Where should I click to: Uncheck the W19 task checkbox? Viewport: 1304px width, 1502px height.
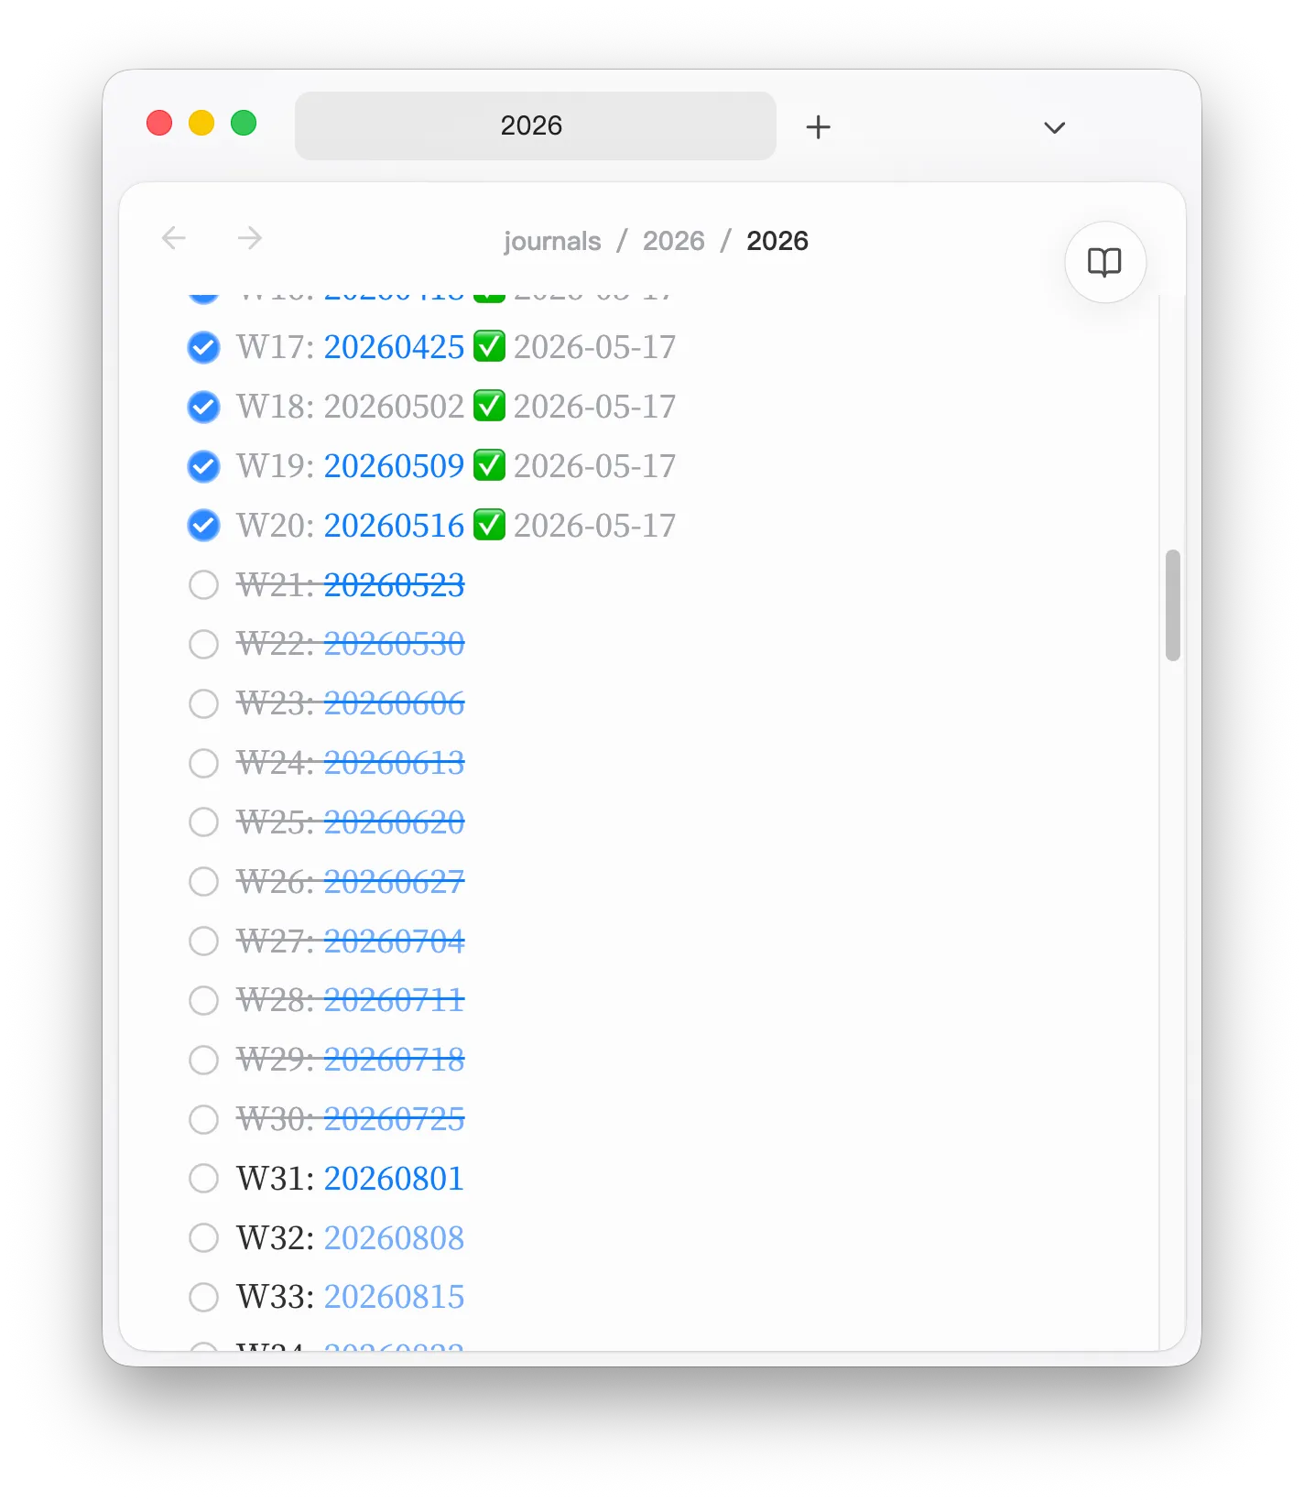pyautogui.click(x=203, y=466)
